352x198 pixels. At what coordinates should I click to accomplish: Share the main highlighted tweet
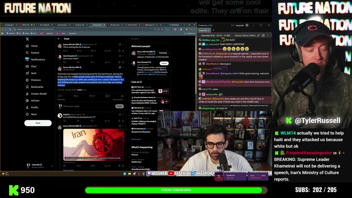point(122,96)
